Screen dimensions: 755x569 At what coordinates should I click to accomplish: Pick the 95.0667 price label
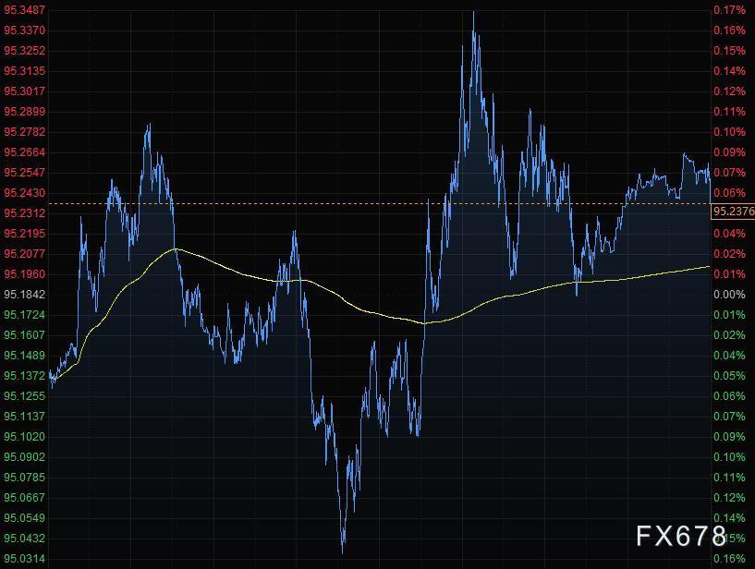(x=25, y=497)
